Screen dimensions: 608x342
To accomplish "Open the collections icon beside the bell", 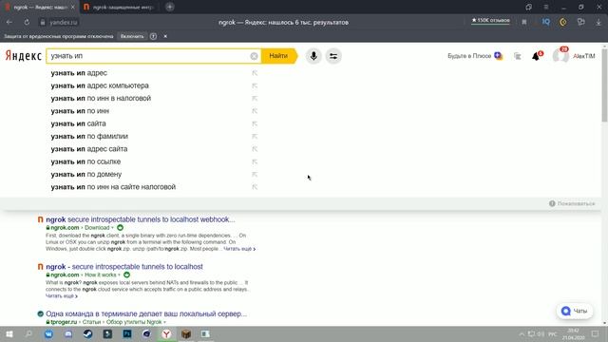I will tap(517, 56).
